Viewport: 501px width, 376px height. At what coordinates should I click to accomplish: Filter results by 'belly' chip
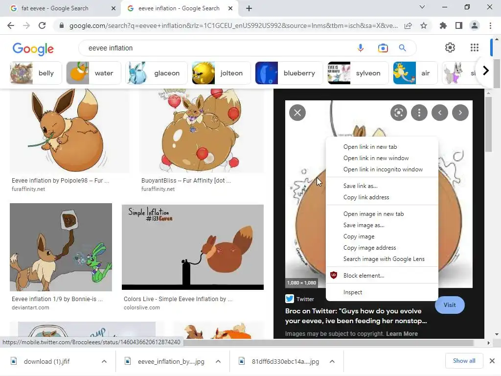(x=35, y=73)
